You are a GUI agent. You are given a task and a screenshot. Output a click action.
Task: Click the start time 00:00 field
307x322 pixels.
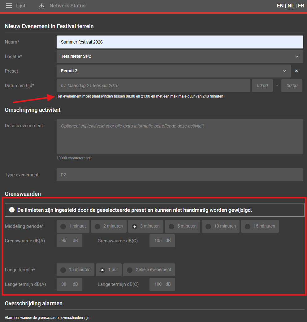[x=262, y=86]
